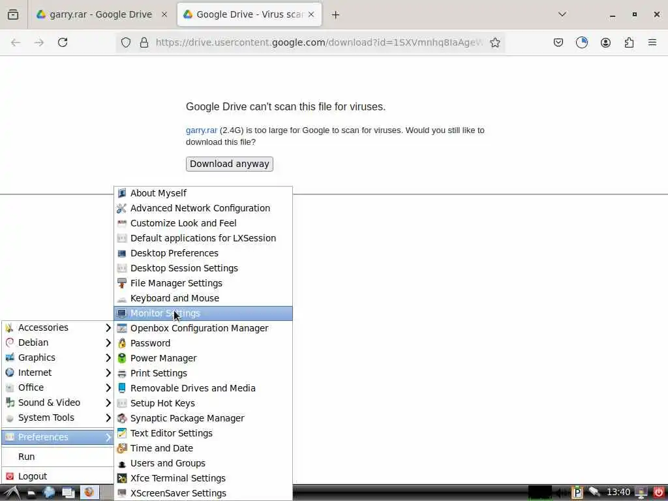Viewport: 668px width, 501px height.
Task: Click XScreenSaver Settings icon
Action: click(x=122, y=493)
